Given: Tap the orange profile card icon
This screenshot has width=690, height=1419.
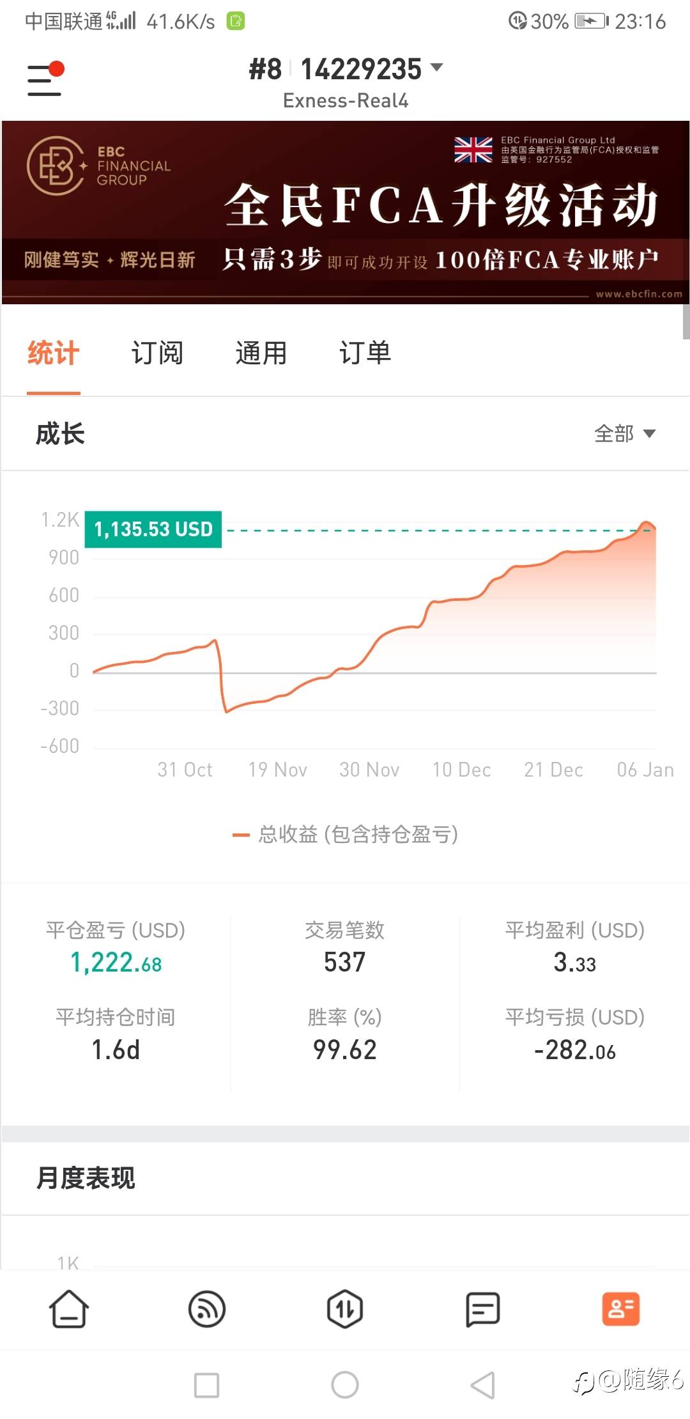Looking at the screenshot, I should click(620, 1309).
